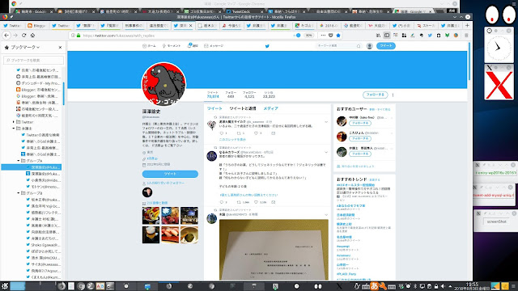Open sushi photo in media grid
The height and width of the screenshot is (291, 518).
coord(170,235)
